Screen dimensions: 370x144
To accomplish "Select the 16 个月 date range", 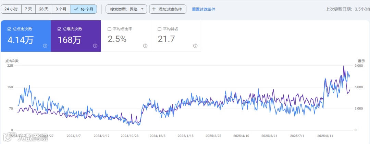I will pos(83,9).
